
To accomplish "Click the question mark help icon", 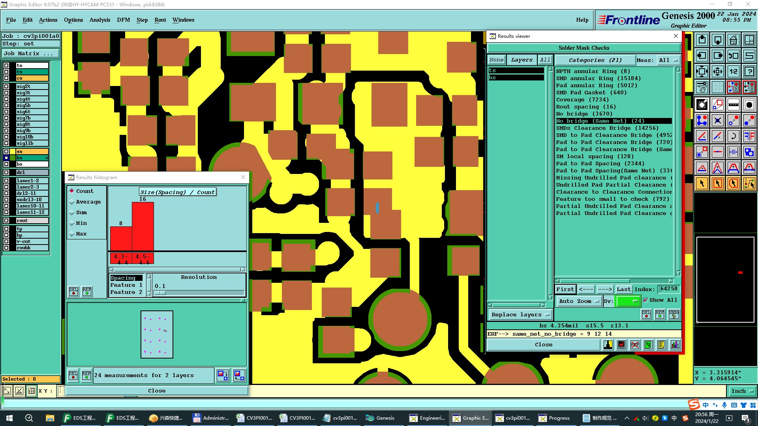I will pos(749,71).
